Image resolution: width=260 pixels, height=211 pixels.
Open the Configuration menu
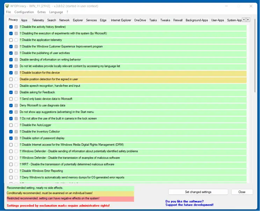[24, 12]
